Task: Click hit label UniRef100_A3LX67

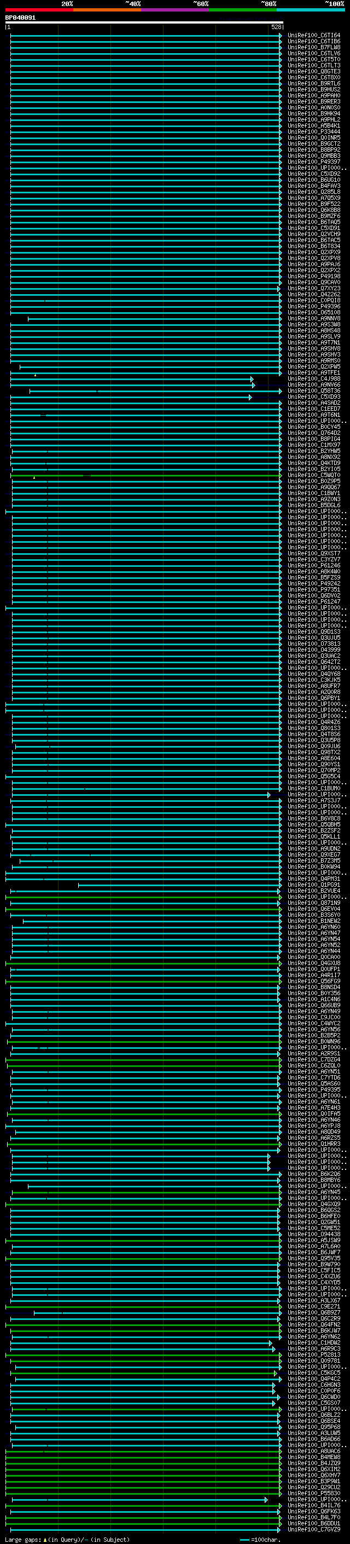Action: click(313, 1301)
